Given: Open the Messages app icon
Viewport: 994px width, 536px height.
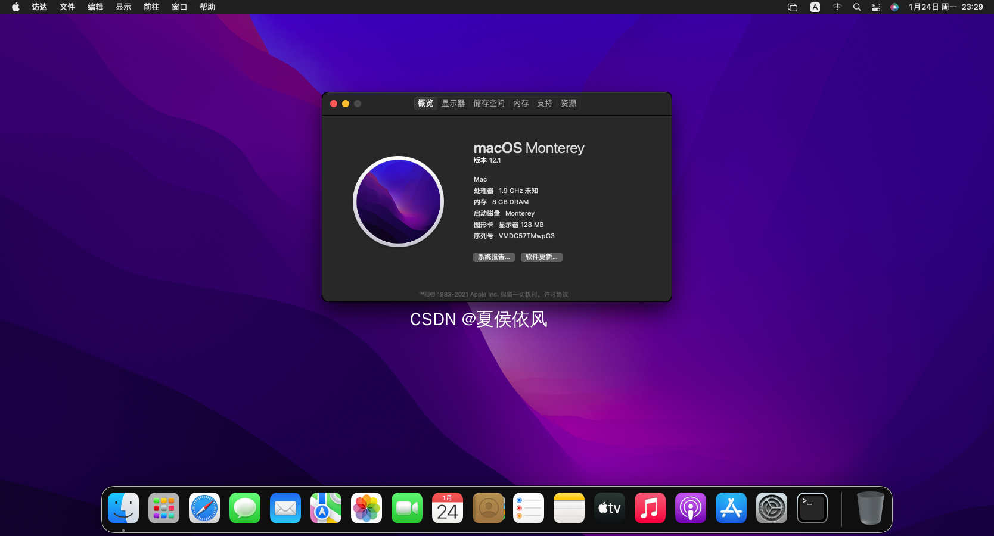Looking at the screenshot, I should [x=245, y=508].
